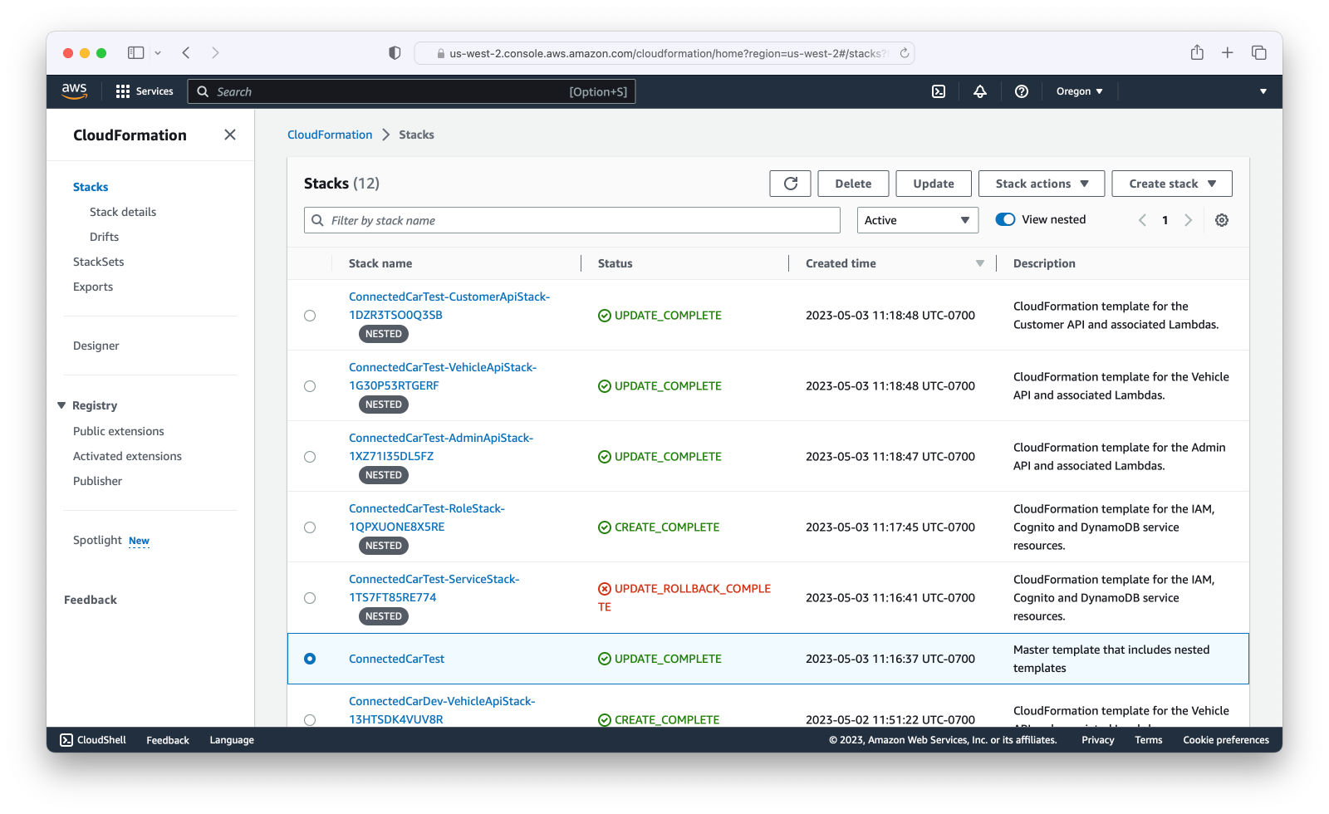Click the selected ConnectedCarTest radio button
Image resolution: width=1329 pixels, height=814 pixels.
pyautogui.click(x=310, y=659)
